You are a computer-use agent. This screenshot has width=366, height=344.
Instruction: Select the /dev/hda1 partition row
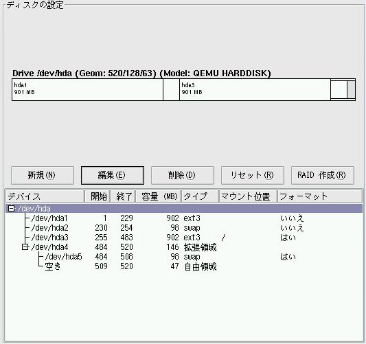point(184,218)
